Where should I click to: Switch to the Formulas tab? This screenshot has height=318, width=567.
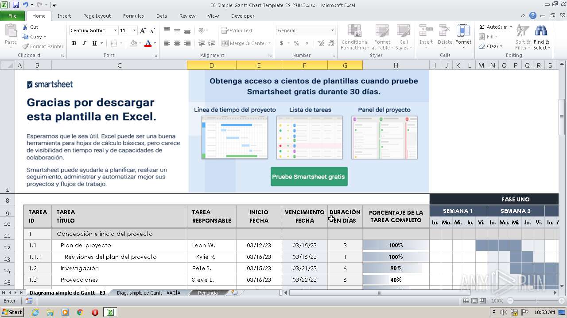[133, 16]
